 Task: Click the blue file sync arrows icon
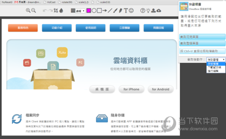[17, 119]
